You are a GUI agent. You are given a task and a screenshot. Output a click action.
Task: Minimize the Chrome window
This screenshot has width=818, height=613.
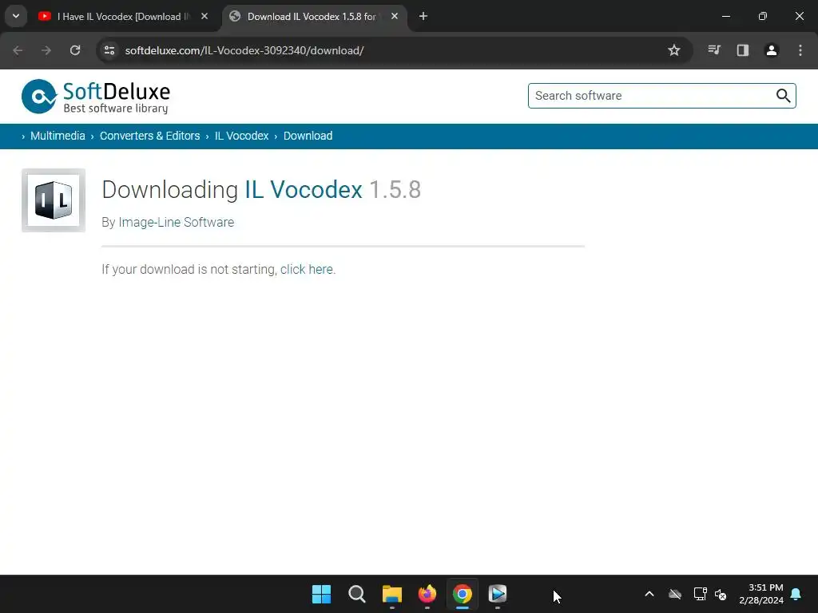coord(725,16)
